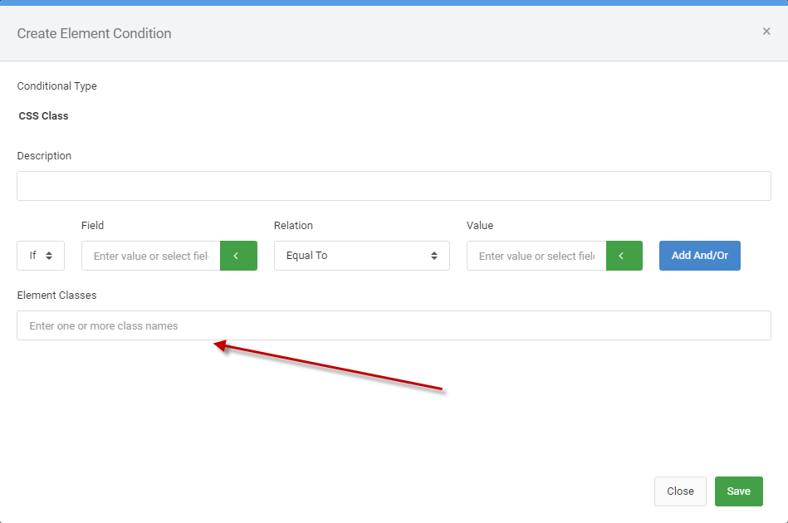Focus the Description text box

394,186
